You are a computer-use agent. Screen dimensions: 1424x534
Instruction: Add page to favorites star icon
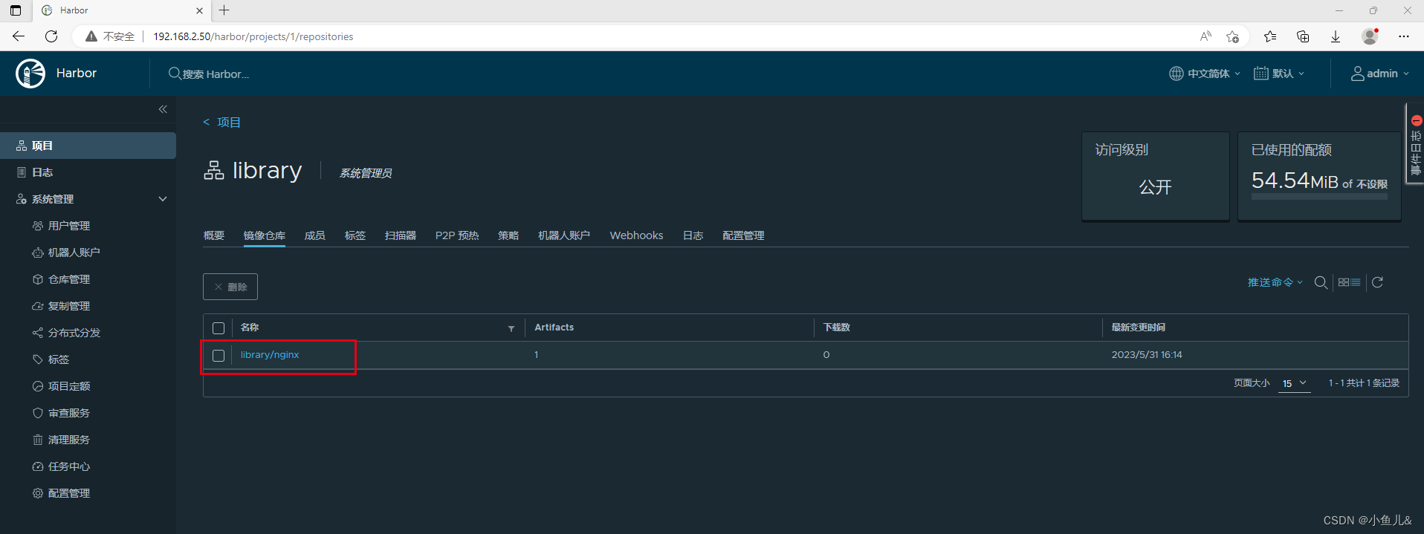pos(1233,36)
